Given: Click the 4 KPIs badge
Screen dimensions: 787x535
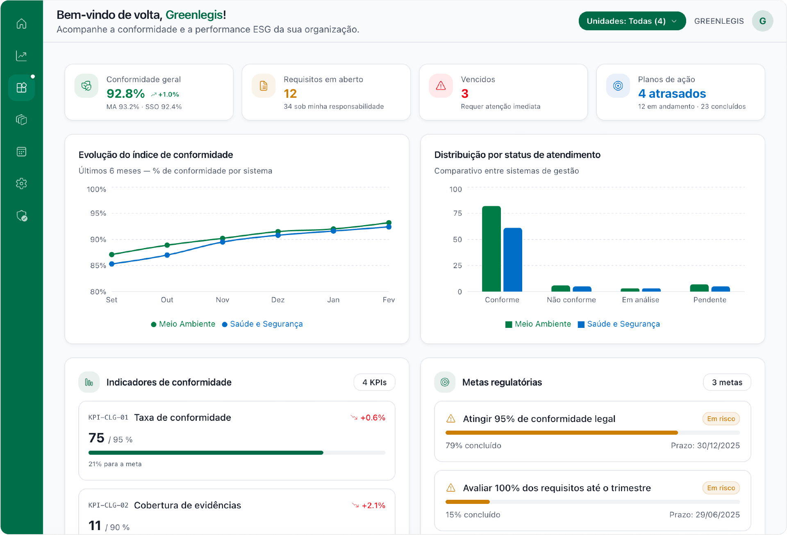Looking at the screenshot, I should tap(374, 382).
